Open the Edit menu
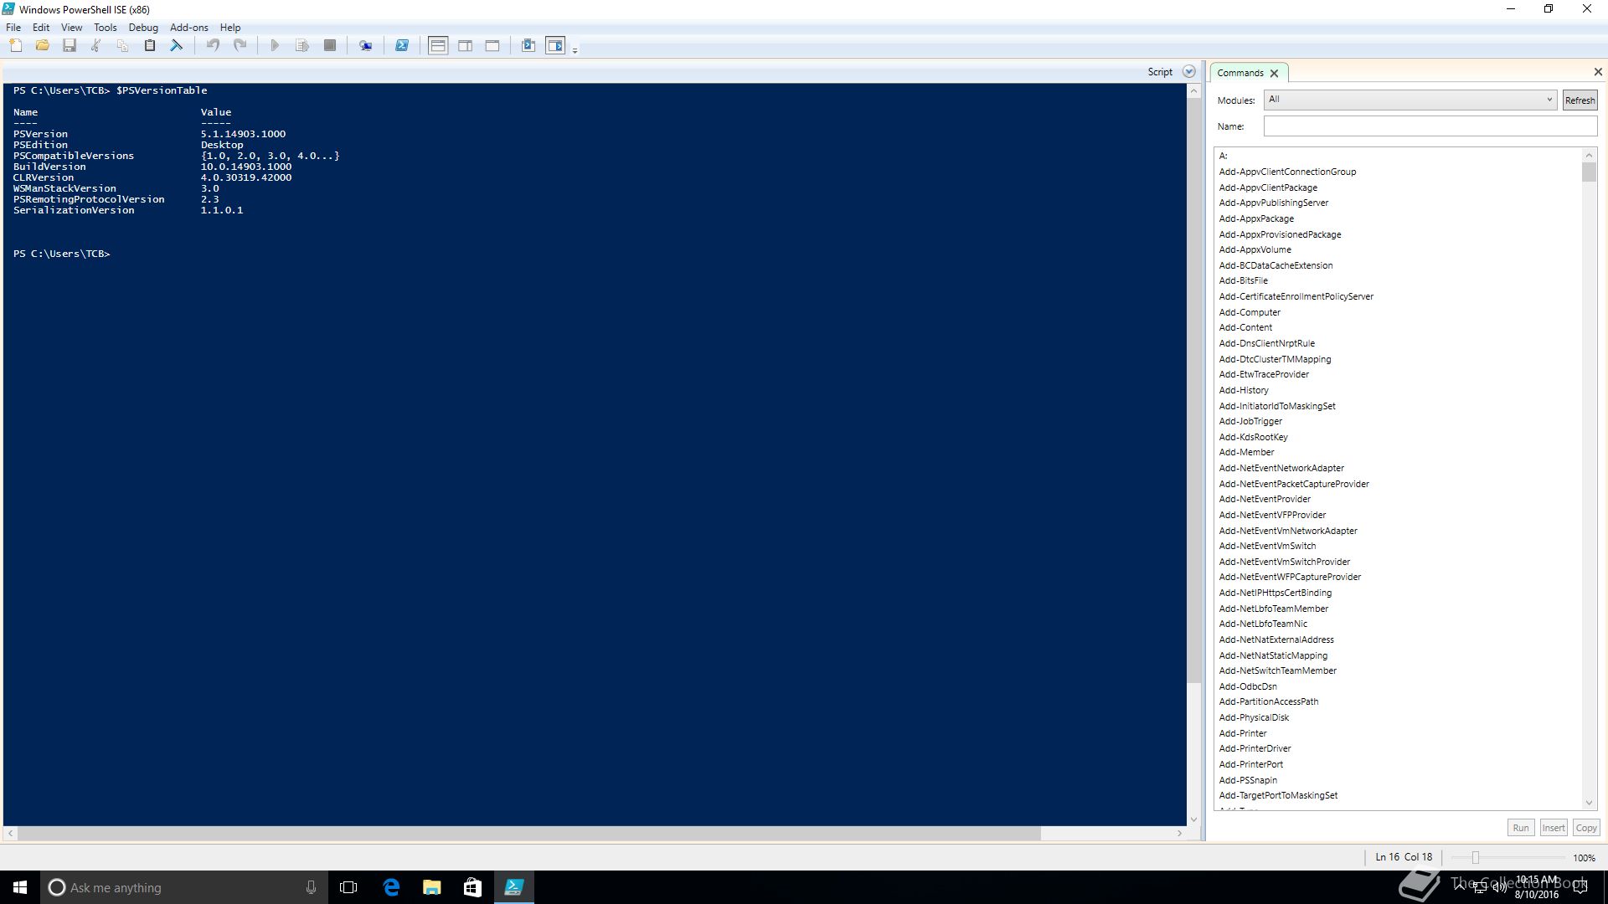This screenshot has height=904, width=1608. coord(41,28)
